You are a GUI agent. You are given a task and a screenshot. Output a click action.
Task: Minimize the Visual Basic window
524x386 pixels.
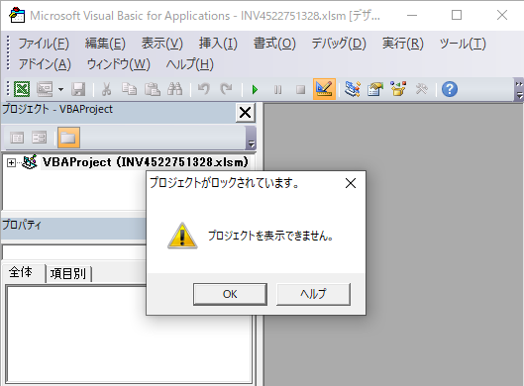[x=412, y=16]
